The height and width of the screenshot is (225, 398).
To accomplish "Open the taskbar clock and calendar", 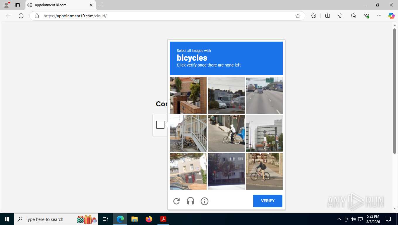I will 373,219.
